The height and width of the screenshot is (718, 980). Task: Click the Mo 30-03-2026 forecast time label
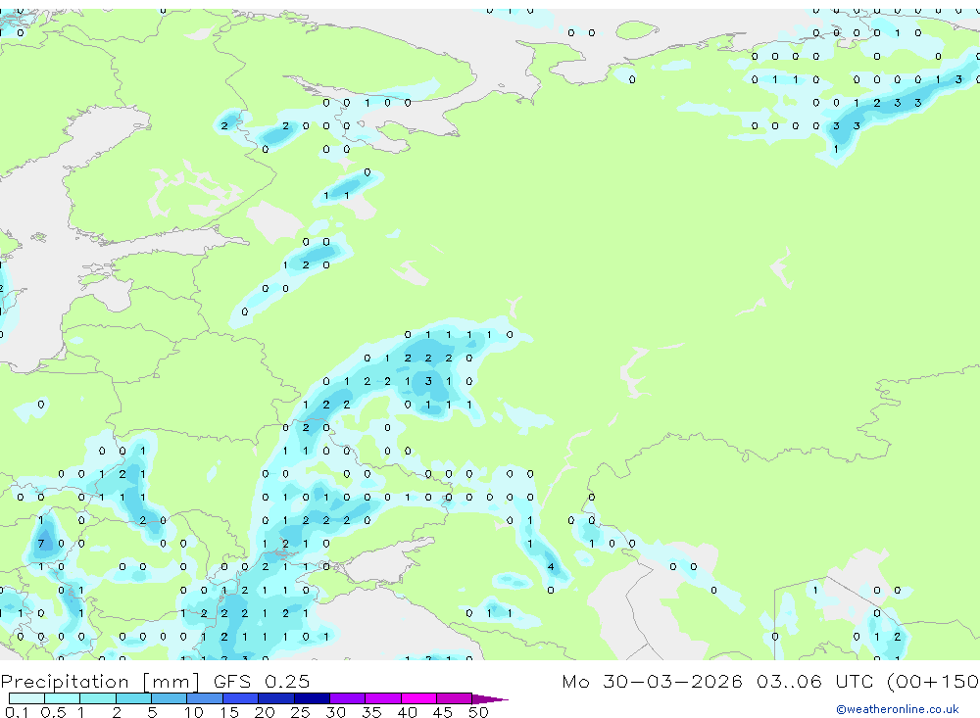(x=770, y=681)
